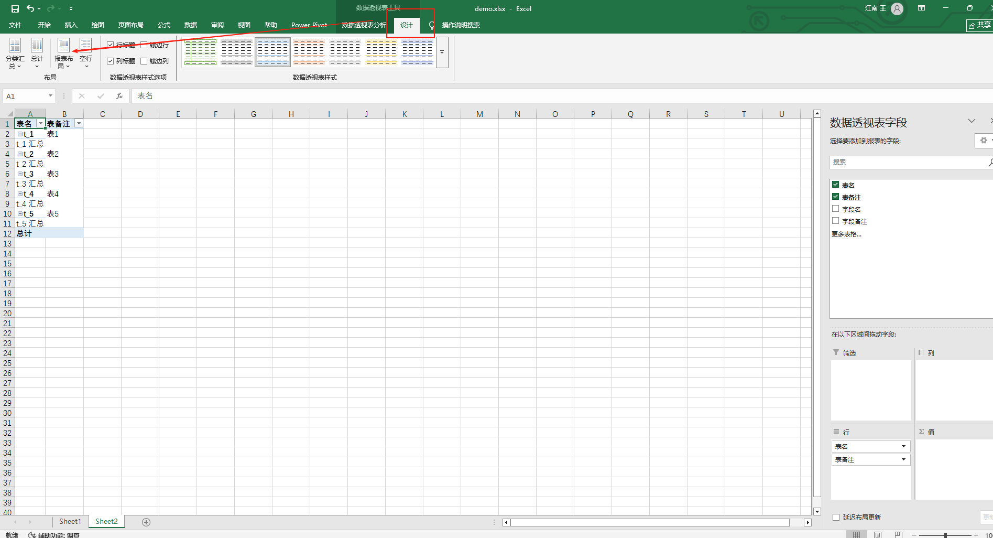The width and height of the screenshot is (993, 538).
Task: Click the save icon in title bar
Action: pyautogui.click(x=15, y=8)
